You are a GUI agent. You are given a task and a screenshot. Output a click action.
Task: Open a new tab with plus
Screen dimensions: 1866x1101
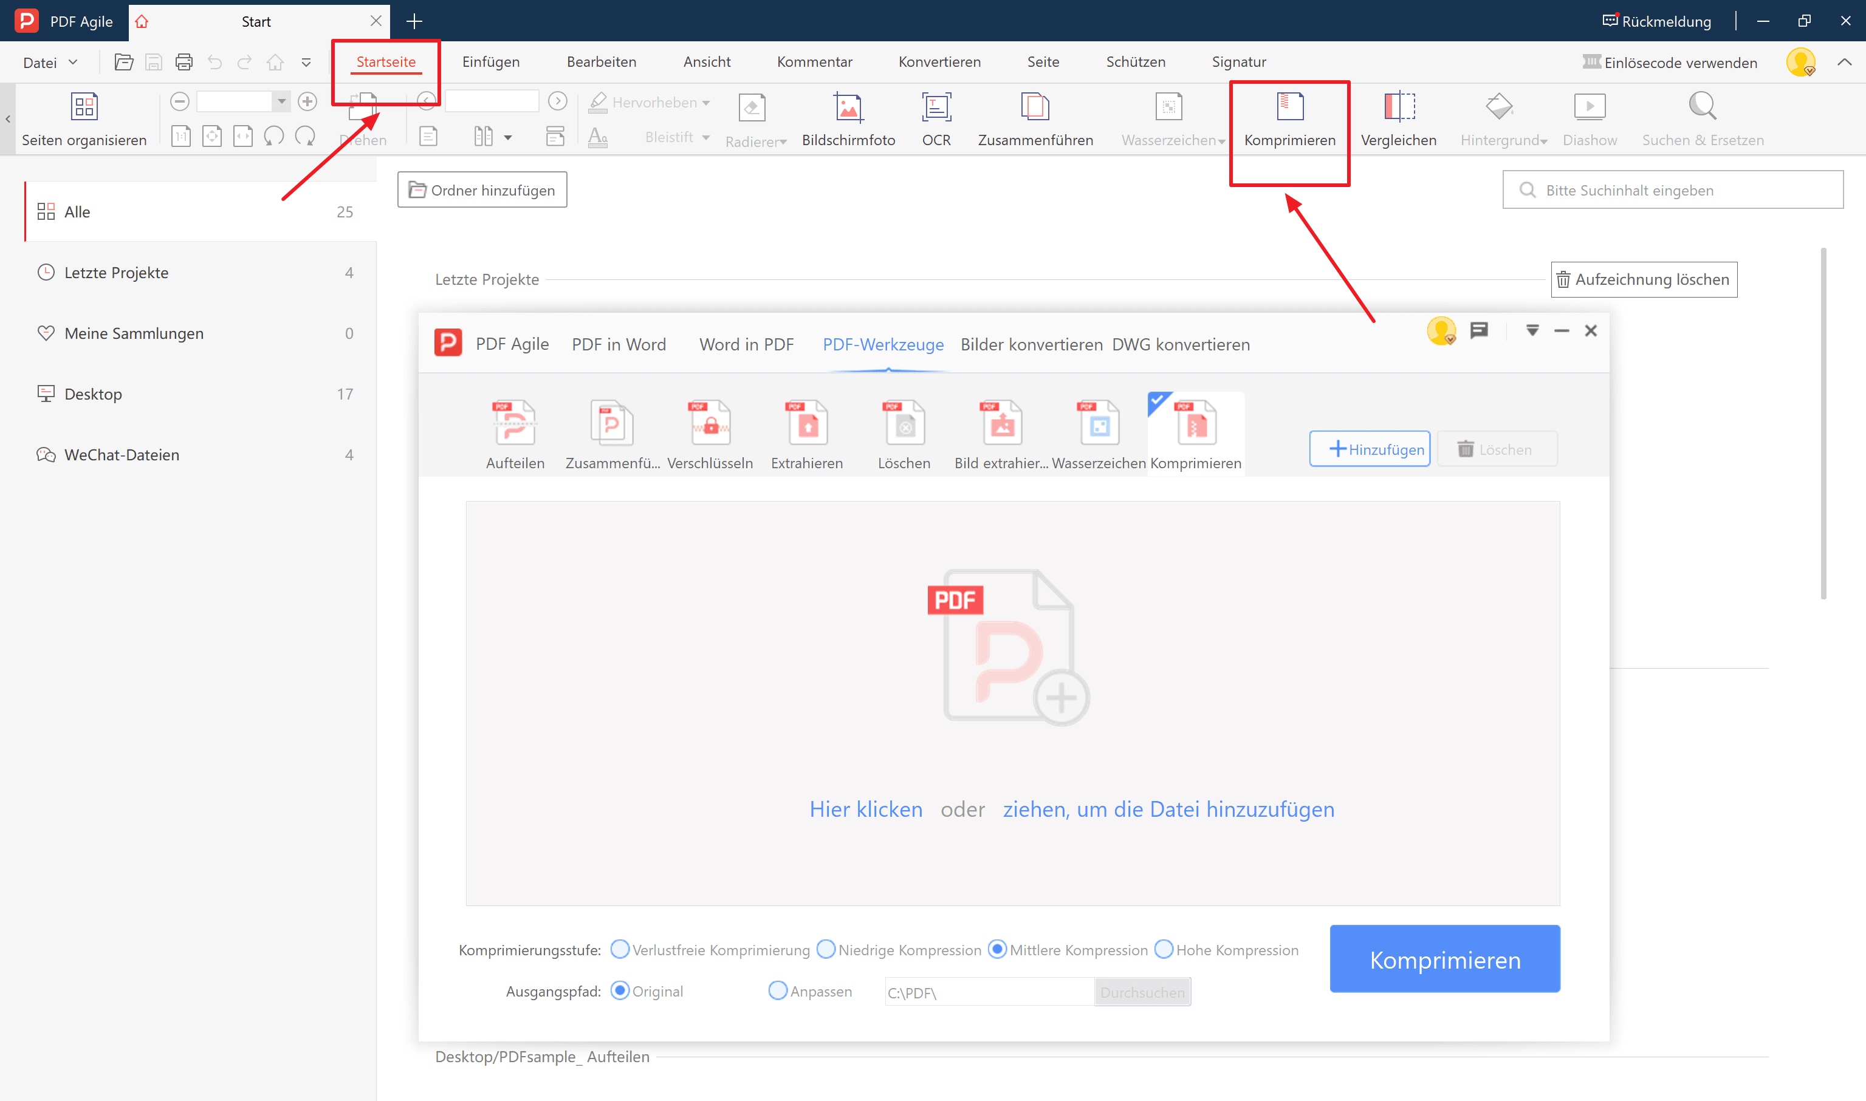point(414,21)
